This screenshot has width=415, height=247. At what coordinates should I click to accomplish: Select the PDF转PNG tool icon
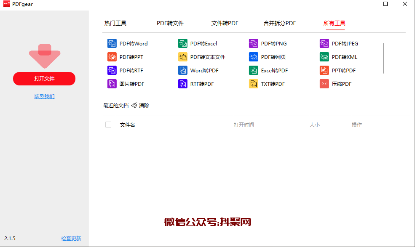254,43
